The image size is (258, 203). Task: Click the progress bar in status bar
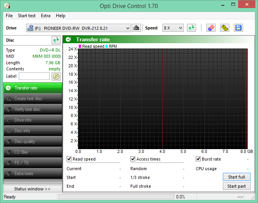[x=116, y=197]
